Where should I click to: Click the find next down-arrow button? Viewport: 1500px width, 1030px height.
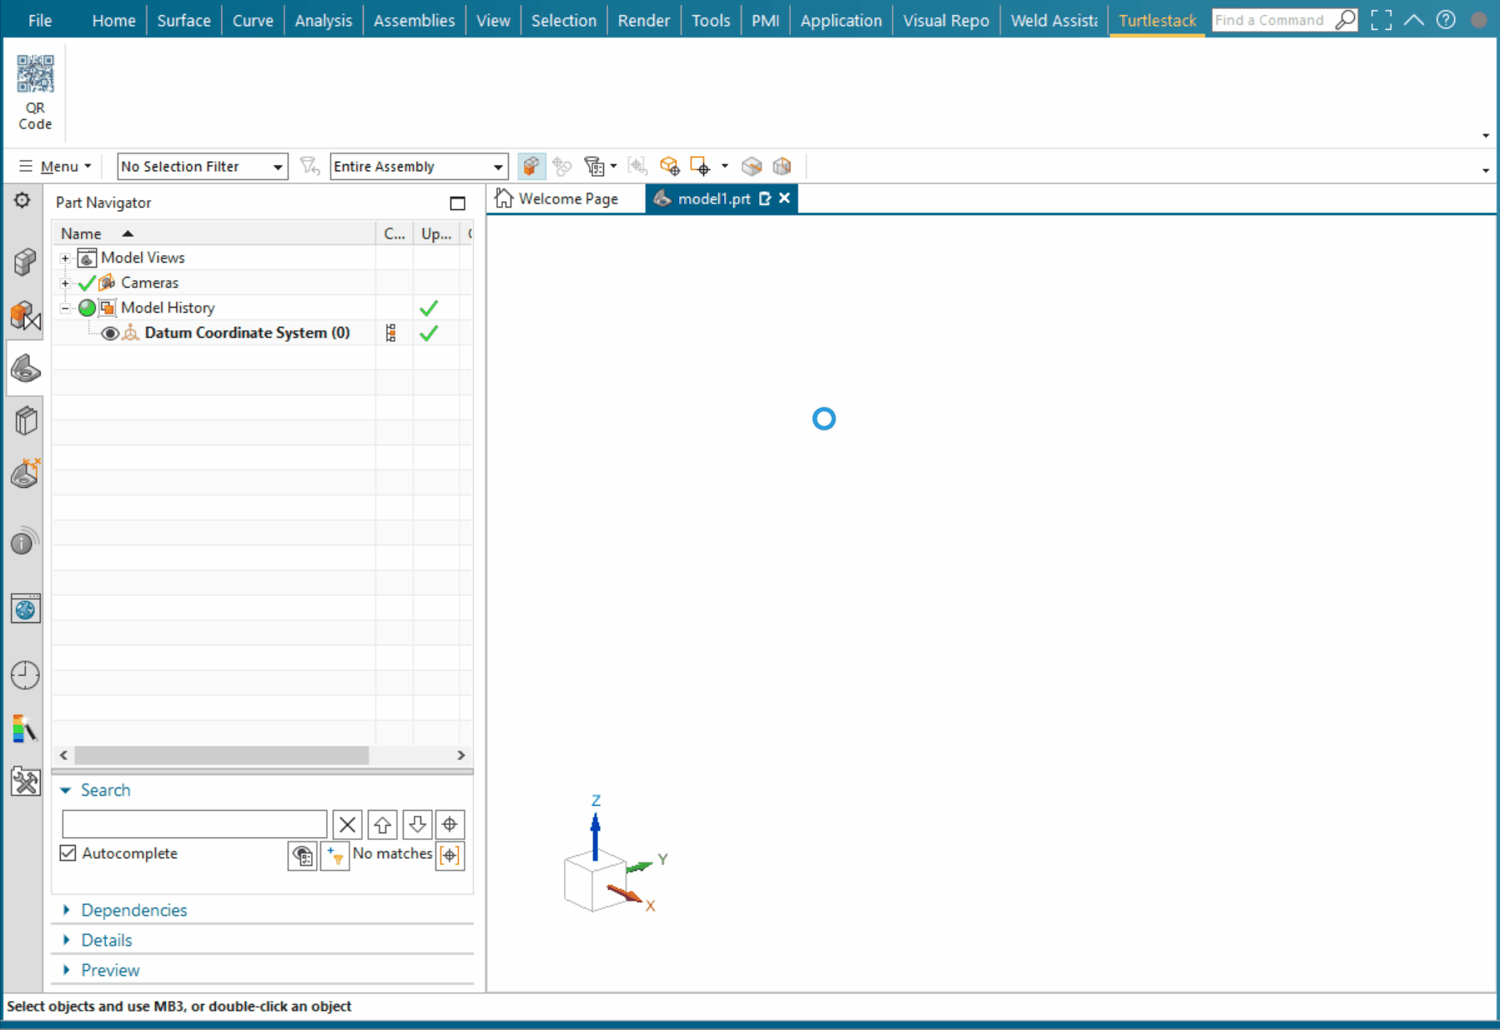416,825
